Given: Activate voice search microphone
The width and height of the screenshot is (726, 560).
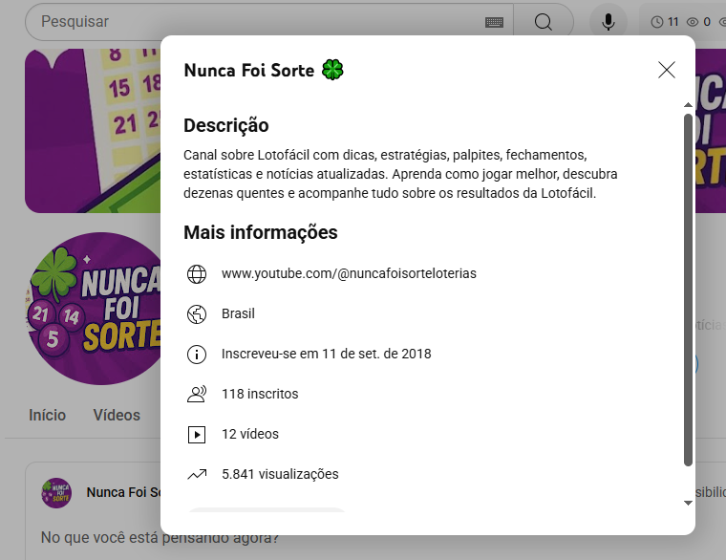Looking at the screenshot, I should [x=608, y=22].
